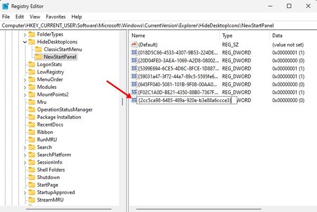This screenshot has width=317, height=212.
Task: Click the horizontal scrollbar of the values pane
Action: pos(199,209)
